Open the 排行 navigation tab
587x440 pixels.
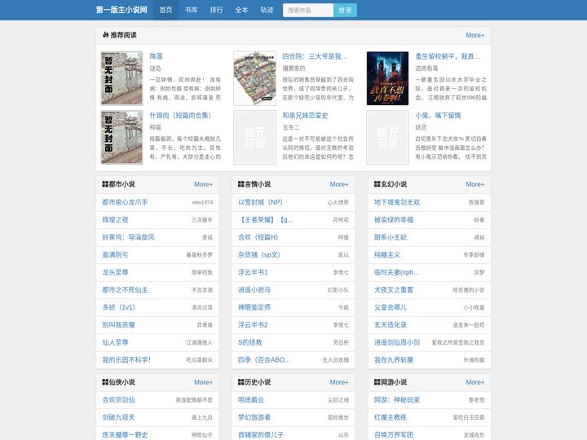(x=216, y=10)
